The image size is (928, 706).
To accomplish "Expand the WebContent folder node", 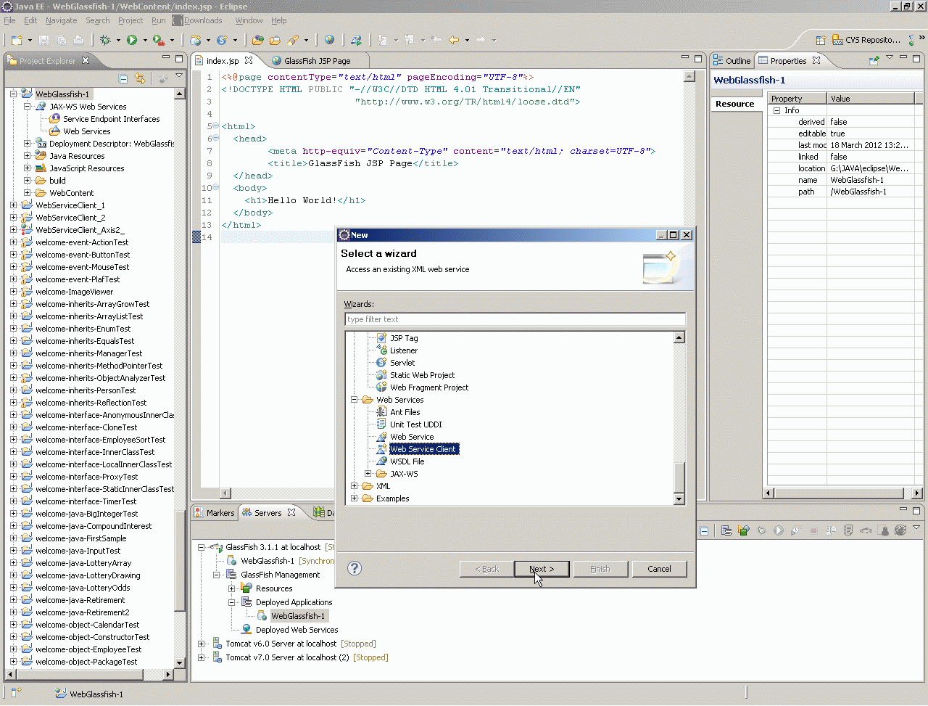I will point(28,193).
